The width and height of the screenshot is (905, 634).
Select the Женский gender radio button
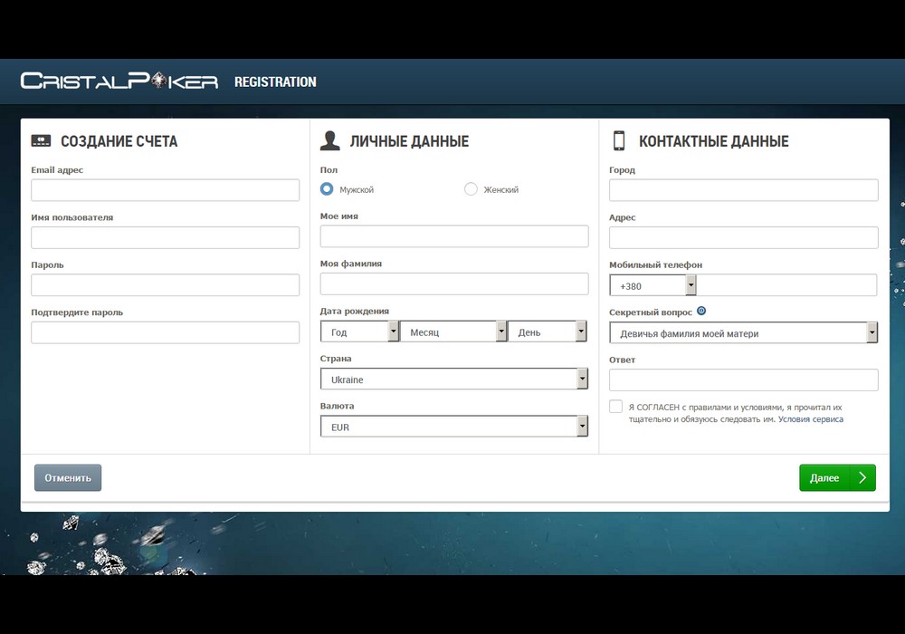(x=471, y=189)
